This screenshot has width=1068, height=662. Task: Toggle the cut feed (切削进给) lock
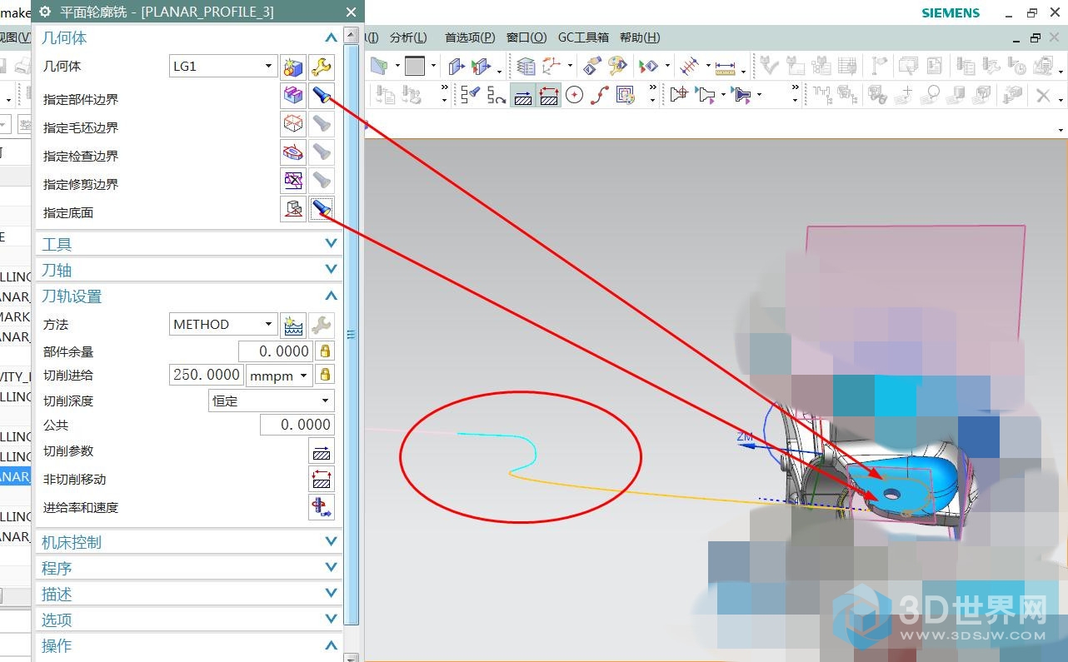click(x=325, y=375)
